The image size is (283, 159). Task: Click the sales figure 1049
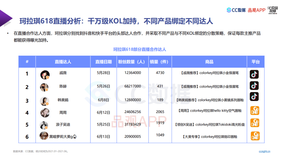pos(160,135)
